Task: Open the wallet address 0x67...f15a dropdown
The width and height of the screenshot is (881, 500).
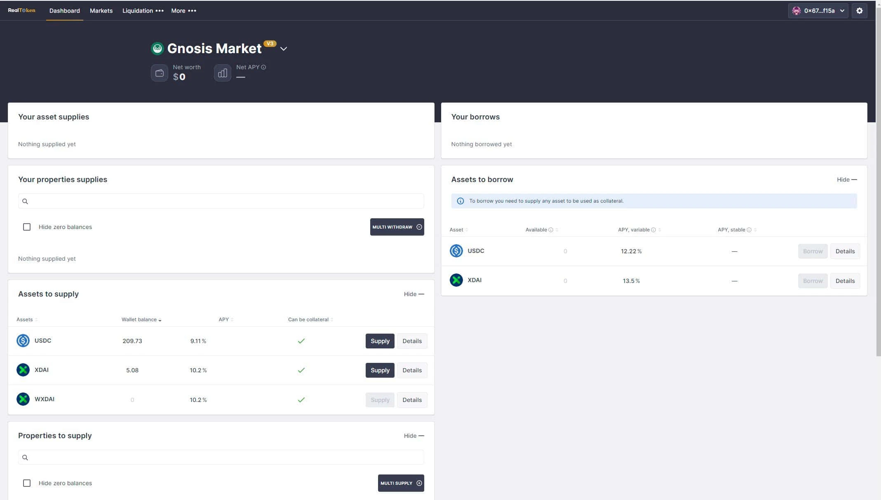Action: click(x=818, y=11)
